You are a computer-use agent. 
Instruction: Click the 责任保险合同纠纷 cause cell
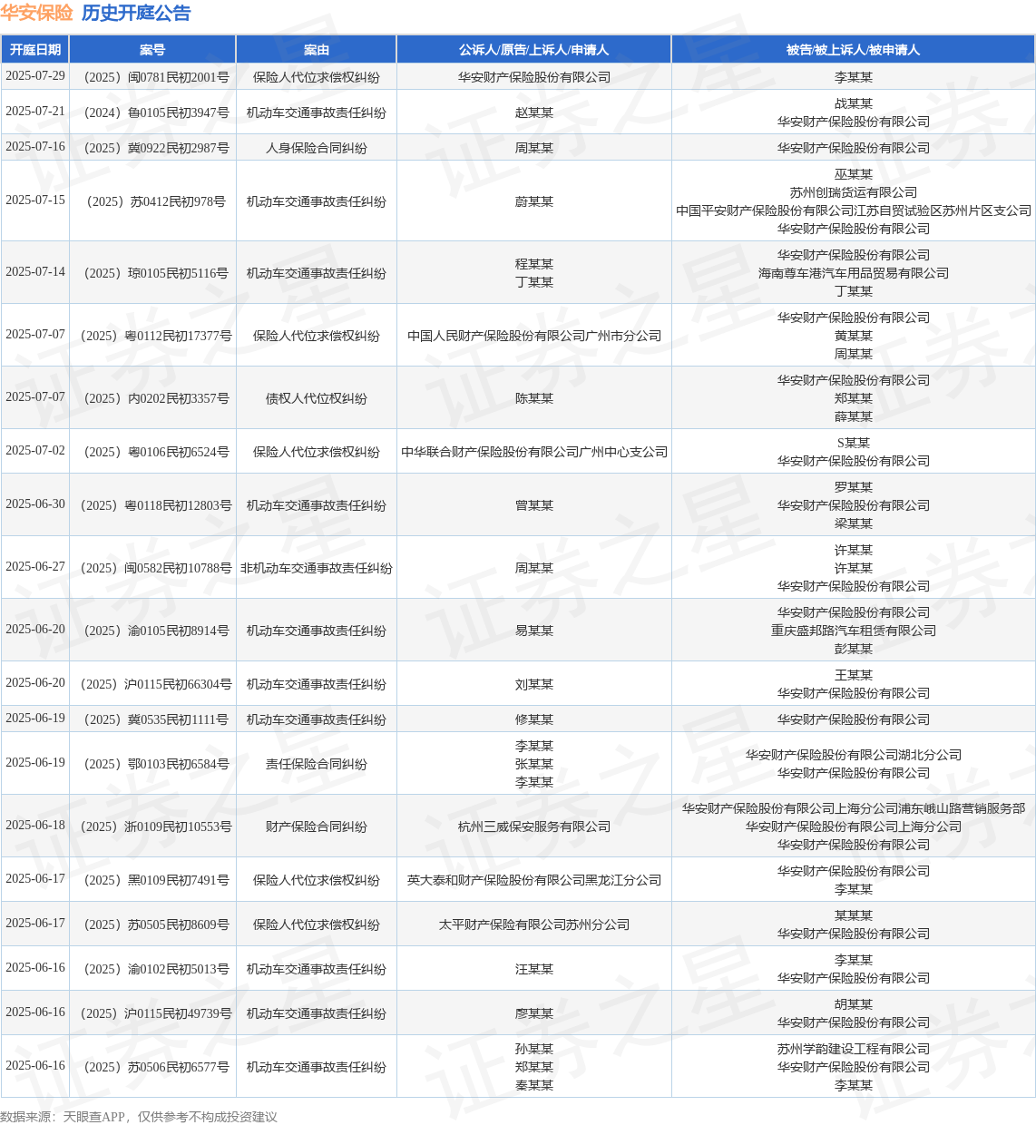pos(317,764)
